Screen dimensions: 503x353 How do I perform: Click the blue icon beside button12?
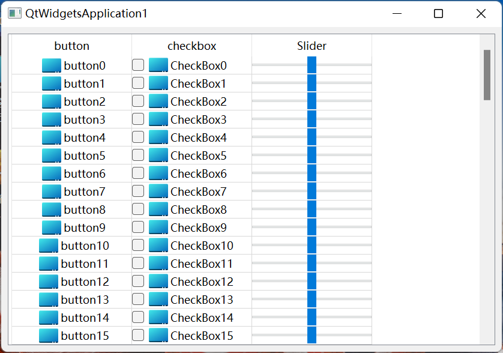click(x=49, y=282)
